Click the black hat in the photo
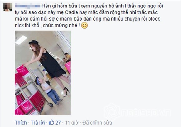181x127 pixels. click(x=34, y=42)
